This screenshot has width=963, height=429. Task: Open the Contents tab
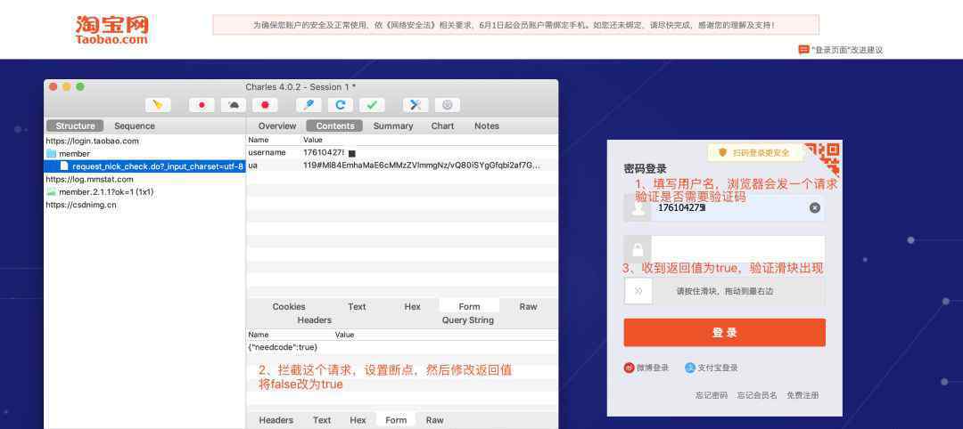pyautogui.click(x=334, y=125)
